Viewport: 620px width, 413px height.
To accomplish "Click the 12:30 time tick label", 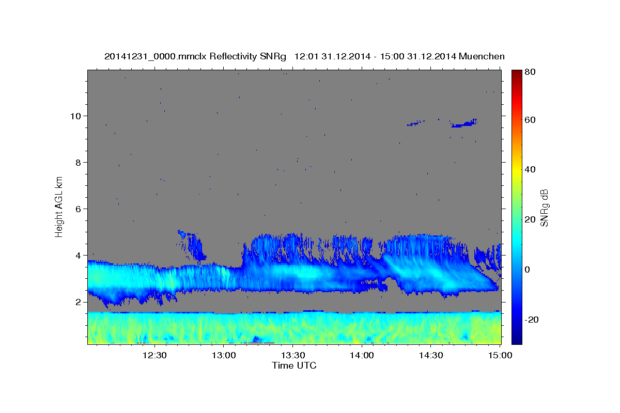I will click(154, 356).
